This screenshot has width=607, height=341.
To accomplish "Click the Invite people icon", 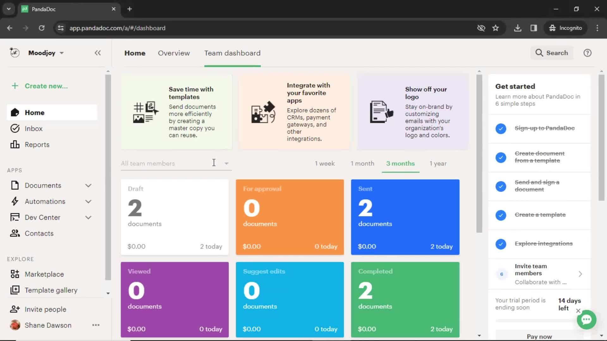I will [15, 309].
